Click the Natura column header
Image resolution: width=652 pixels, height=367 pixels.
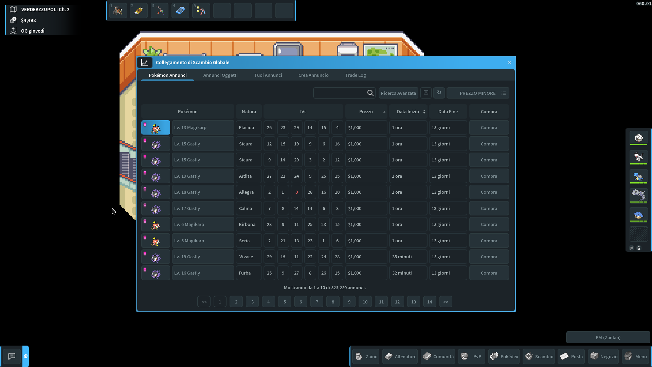(x=249, y=111)
